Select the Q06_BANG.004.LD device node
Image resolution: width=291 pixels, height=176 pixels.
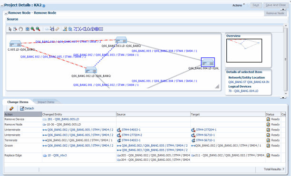pyautogui.click(x=208, y=62)
